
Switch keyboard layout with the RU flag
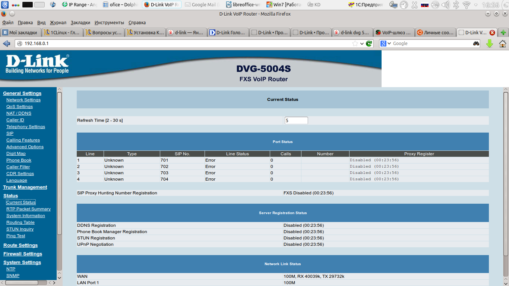424,5
